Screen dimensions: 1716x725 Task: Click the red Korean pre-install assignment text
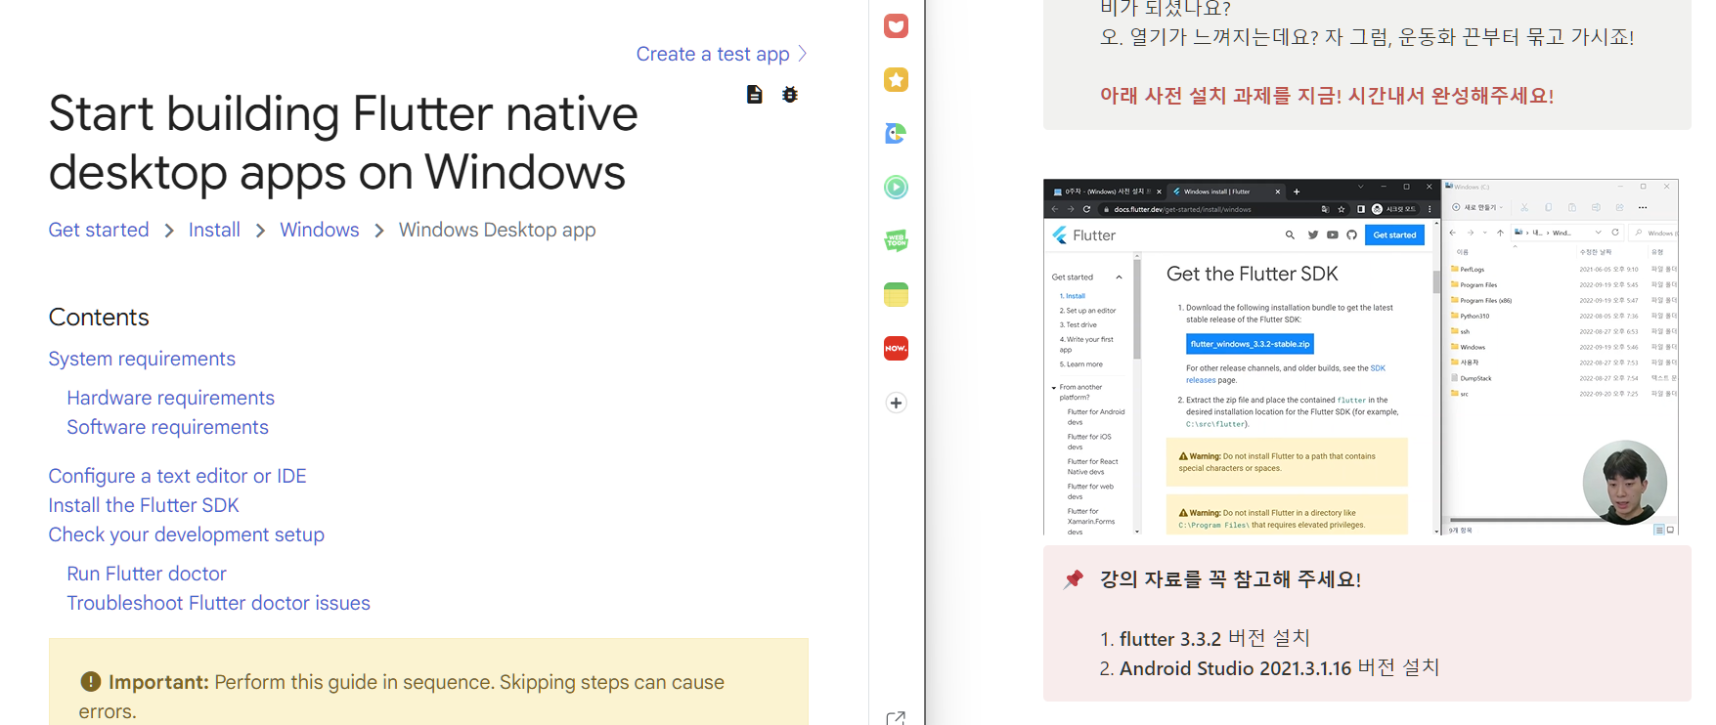[1327, 96]
